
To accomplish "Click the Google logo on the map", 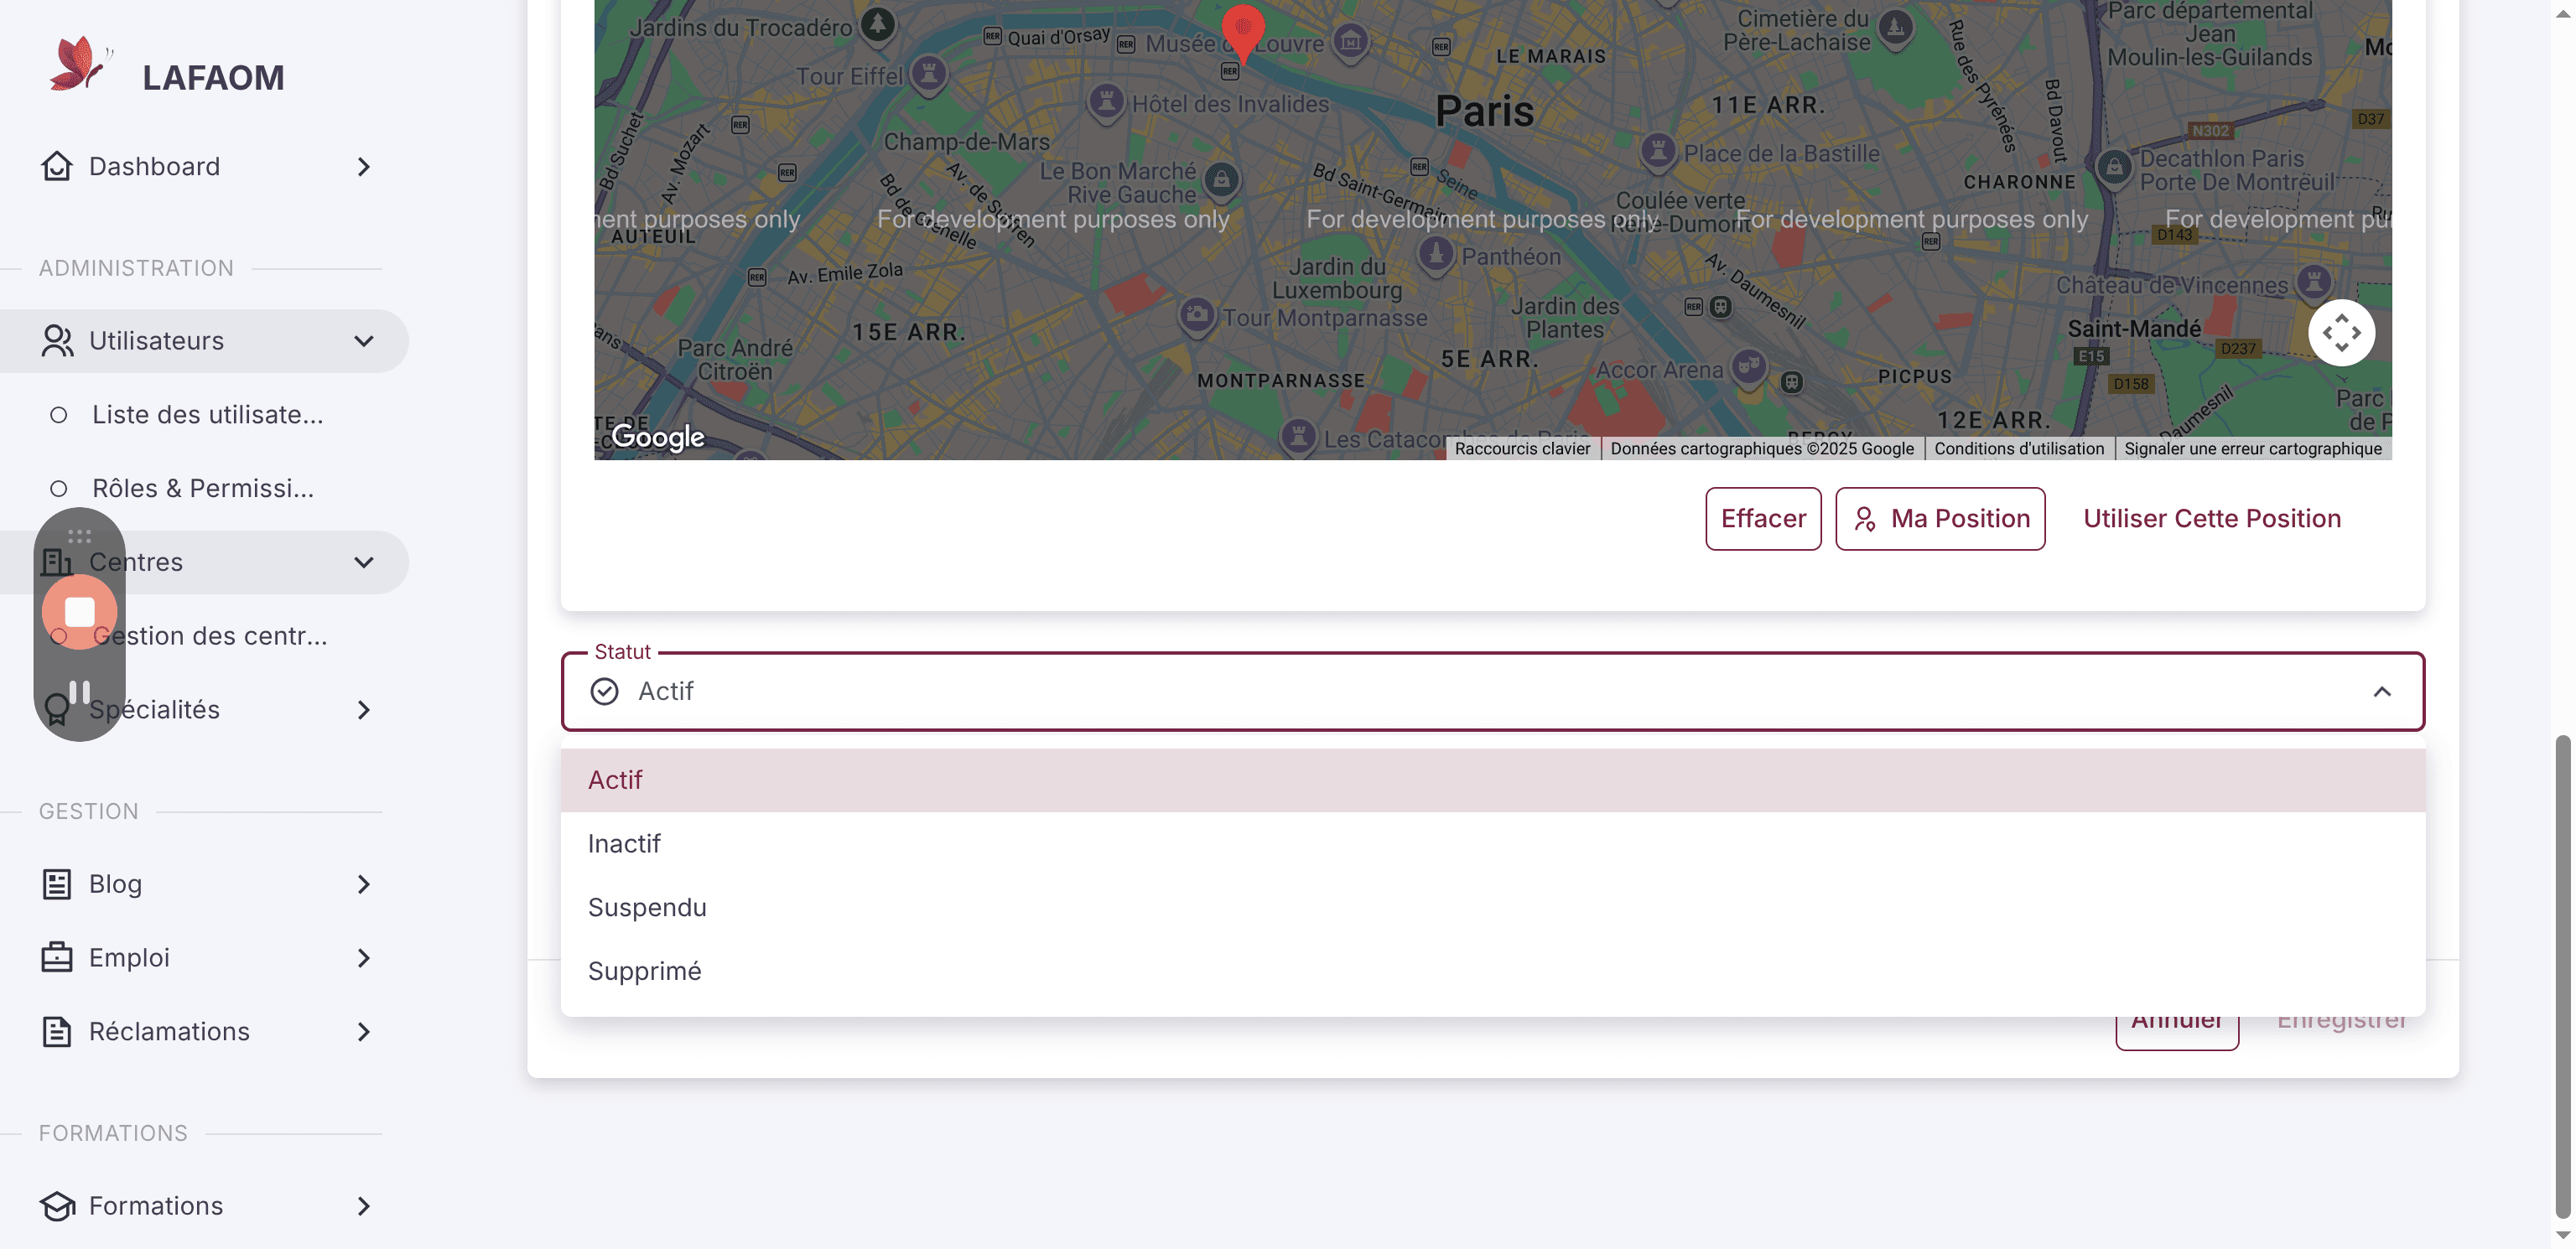I will (657, 437).
